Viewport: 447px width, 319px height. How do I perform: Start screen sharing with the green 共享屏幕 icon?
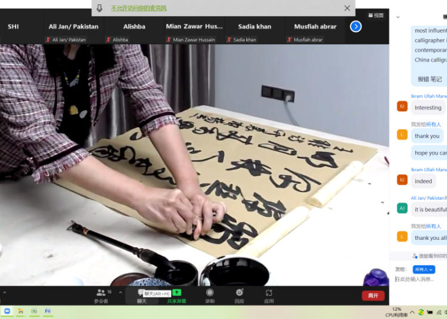coord(176,295)
